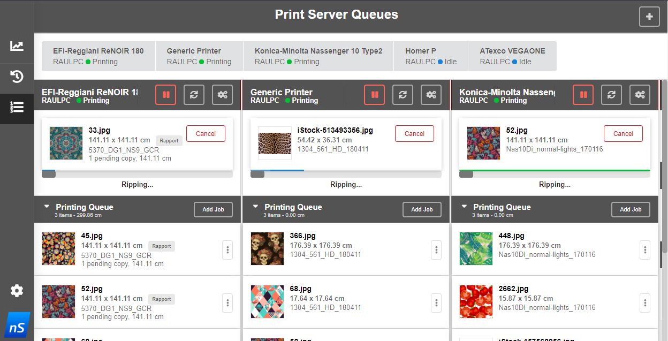This screenshot has height=341, width=668.
Task: Select the Generic Printer tab
Action: click(x=199, y=56)
